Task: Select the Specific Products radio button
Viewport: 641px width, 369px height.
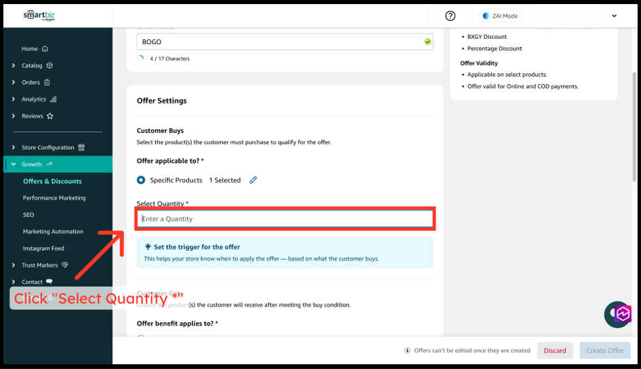Action: click(141, 180)
